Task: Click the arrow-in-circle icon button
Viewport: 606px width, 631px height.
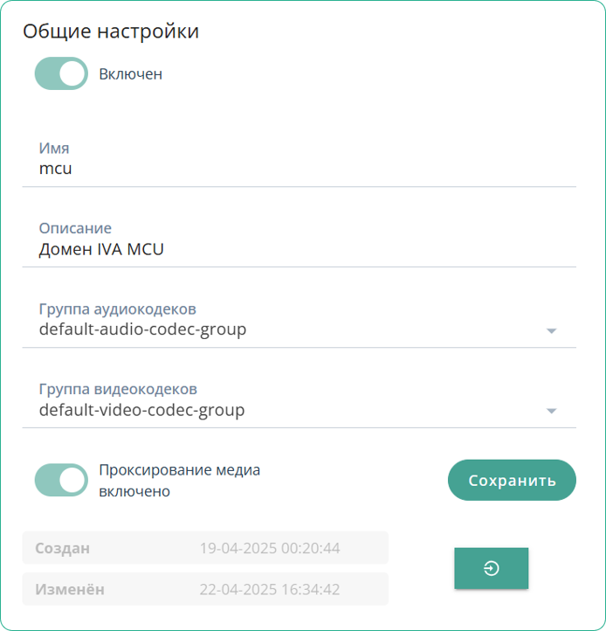Action: pyautogui.click(x=491, y=569)
